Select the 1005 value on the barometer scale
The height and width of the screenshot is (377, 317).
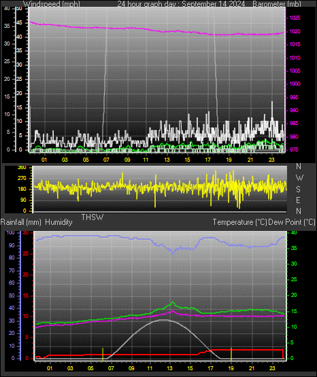[x=295, y=71]
